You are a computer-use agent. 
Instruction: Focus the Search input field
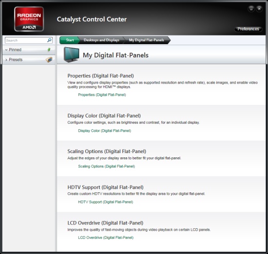tap(26, 40)
